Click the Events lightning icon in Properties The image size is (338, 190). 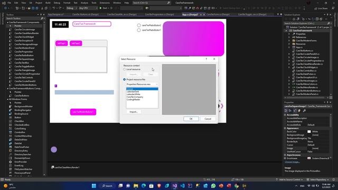coord(299,111)
